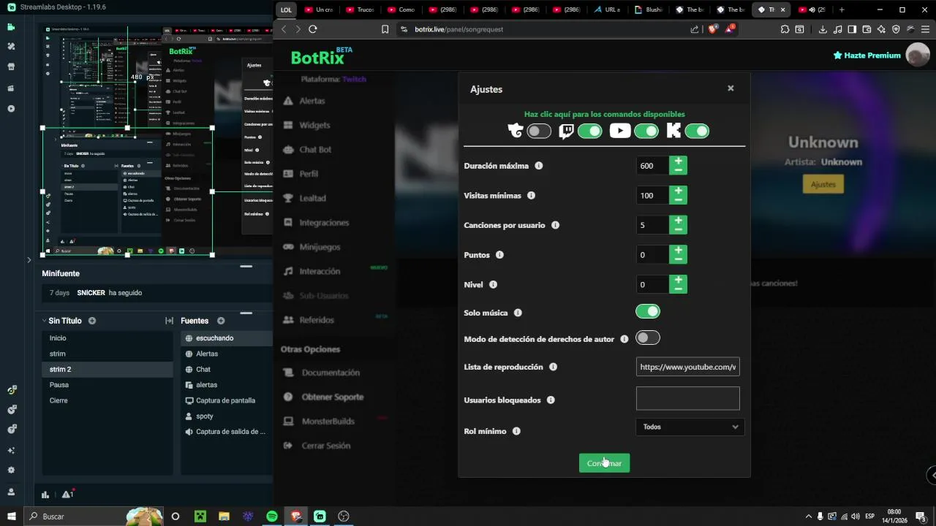Reload the botrix.live page

313,29
